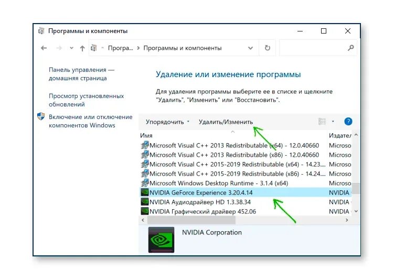Click the 'Программы и компоненты' breadcrumb
Screen dimensions: 394x280
[x=183, y=48]
